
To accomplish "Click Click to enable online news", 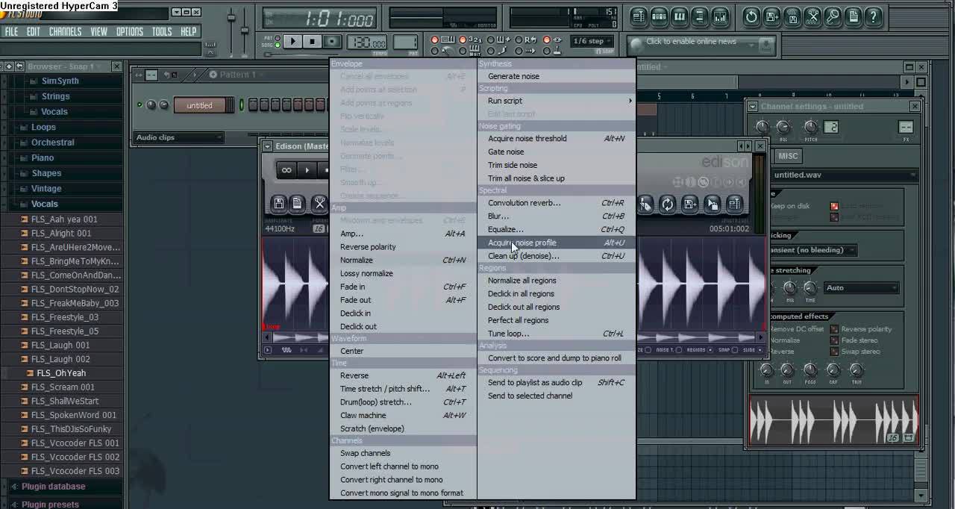I will pos(691,42).
